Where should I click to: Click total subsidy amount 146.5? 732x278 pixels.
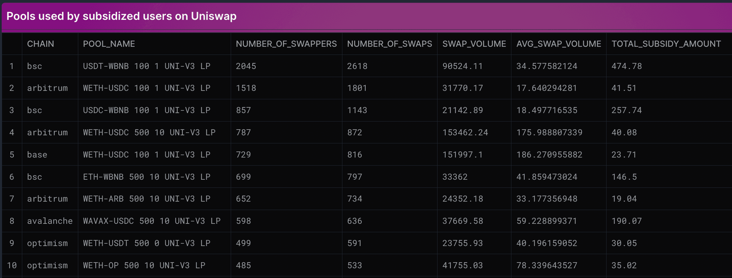click(624, 177)
